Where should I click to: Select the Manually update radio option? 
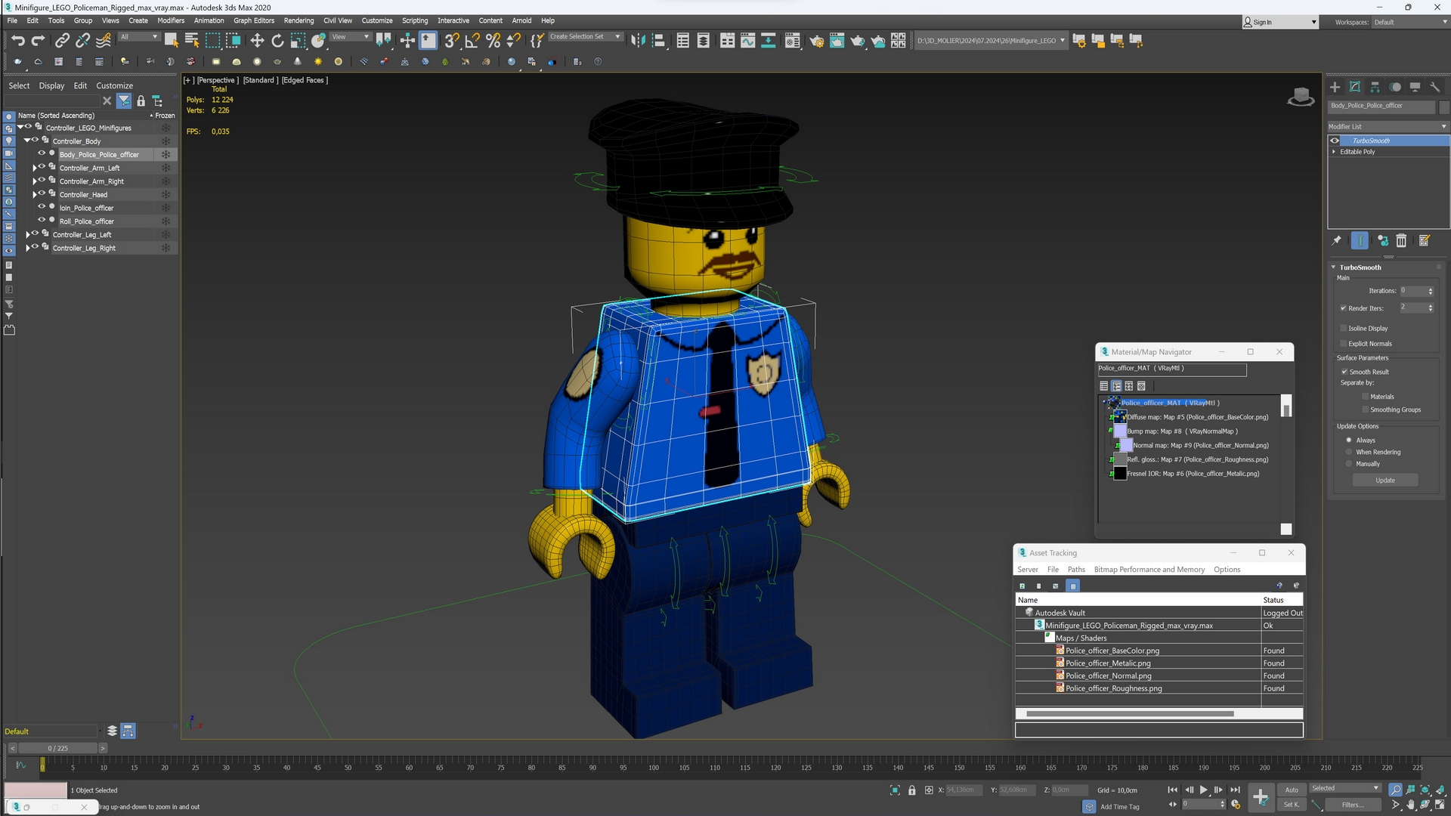(x=1349, y=464)
